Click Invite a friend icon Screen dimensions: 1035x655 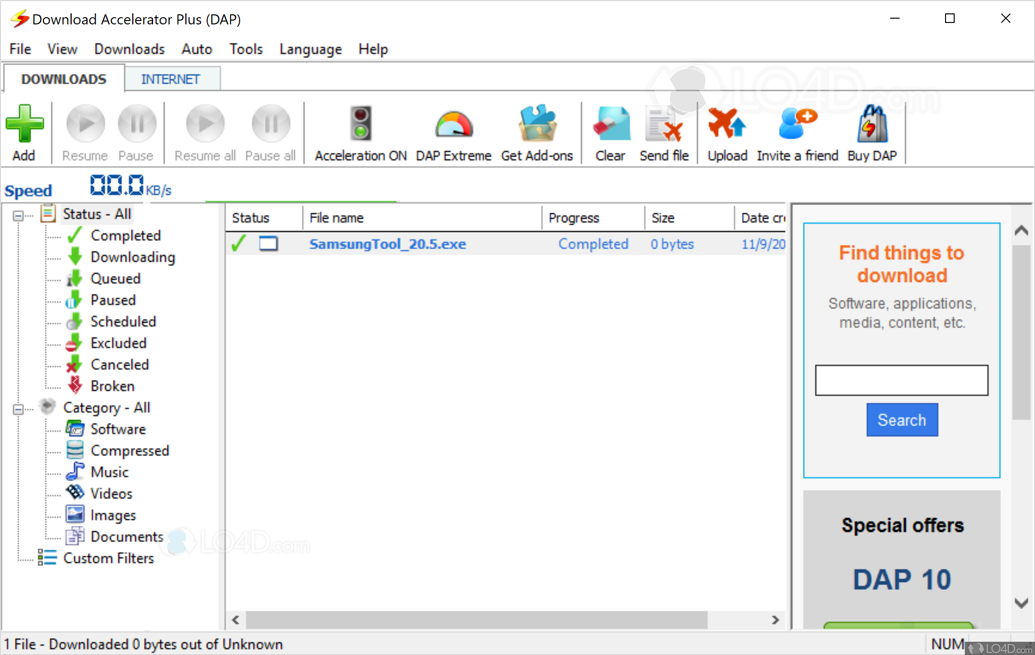point(797,124)
